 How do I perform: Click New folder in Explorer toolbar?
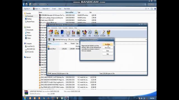67,9
